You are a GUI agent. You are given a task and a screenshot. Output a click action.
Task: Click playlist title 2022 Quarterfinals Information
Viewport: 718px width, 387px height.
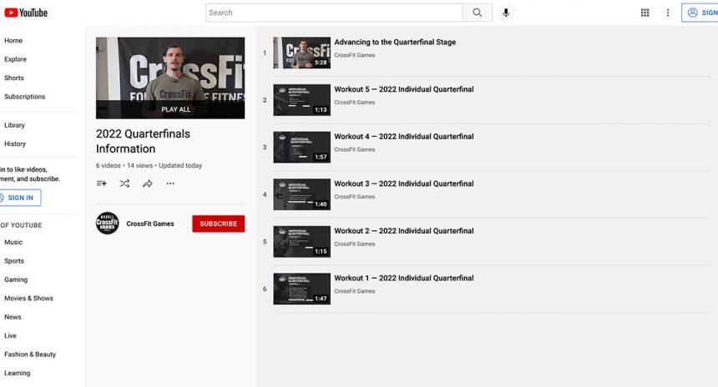tap(143, 141)
